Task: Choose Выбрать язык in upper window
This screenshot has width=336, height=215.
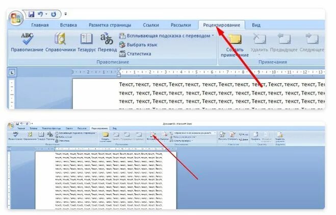Action: coord(138,45)
